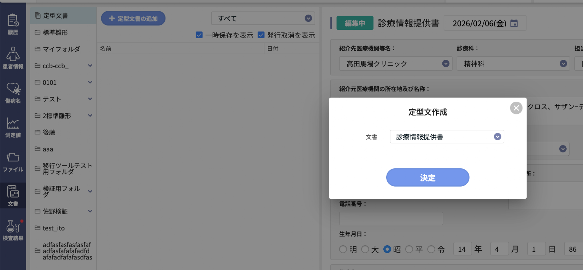Click the 電話番号 input field
The image size is (583, 270).
(391, 219)
